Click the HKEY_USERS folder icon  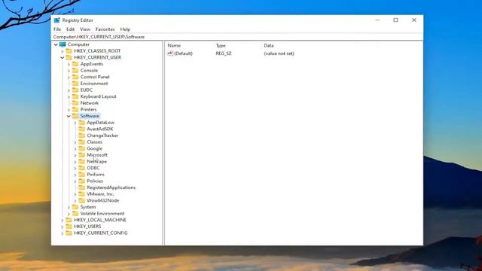click(69, 226)
